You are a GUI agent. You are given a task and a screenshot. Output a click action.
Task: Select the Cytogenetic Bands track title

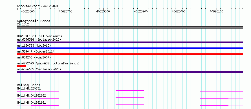click(34, 21)
